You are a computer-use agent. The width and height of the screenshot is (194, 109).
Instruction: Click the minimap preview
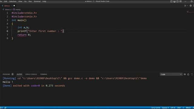point(190,12)
